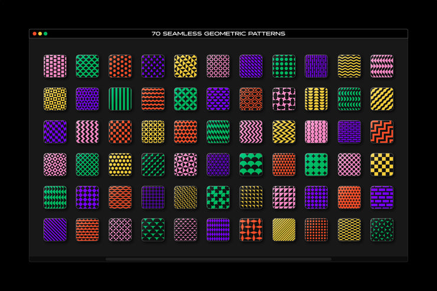Image resolution: width=437 pixels, height=291 pixels.
Task: Open the pink outlined rings pattern
Action: pyautogui.click(x=218, y=66)
